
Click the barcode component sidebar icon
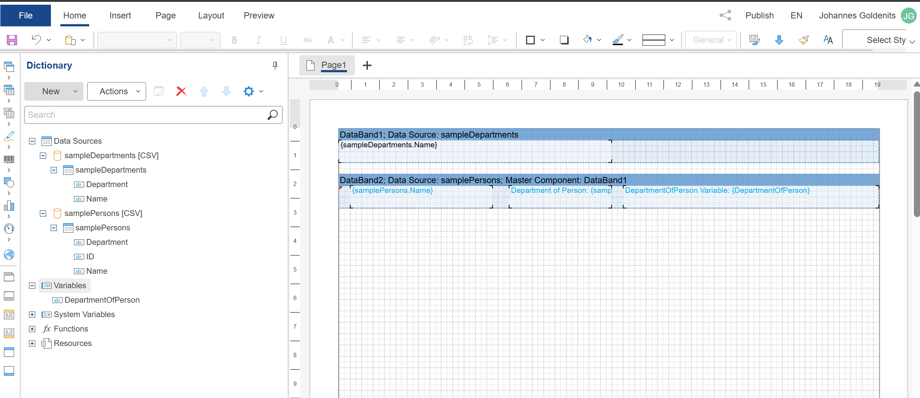[x=9, y=159]
